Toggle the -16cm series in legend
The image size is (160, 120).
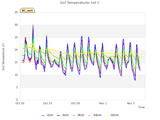click(95, 115)
